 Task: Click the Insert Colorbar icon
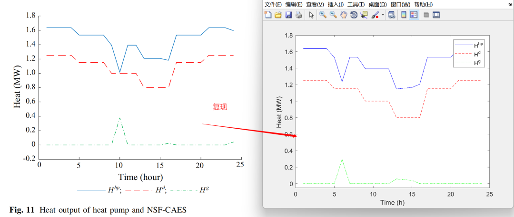click(404, 15)
